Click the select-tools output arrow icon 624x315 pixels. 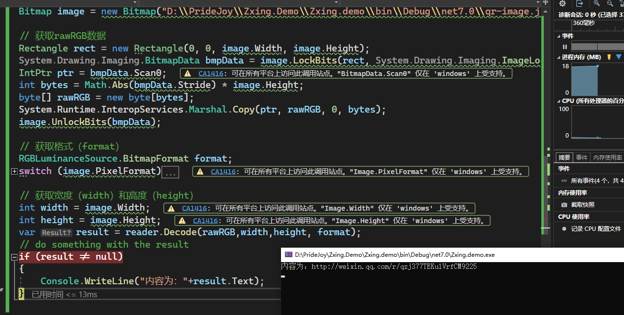[x=579, y=3]
